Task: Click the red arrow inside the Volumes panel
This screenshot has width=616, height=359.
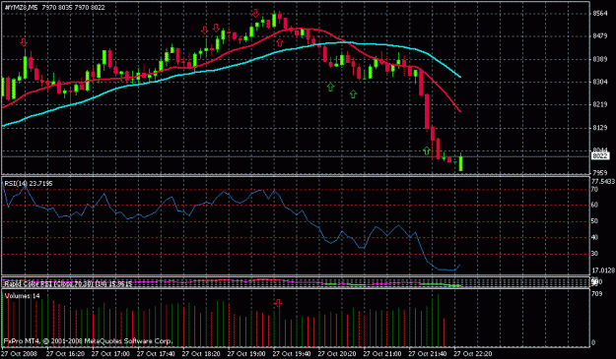Action: click(278, 303)
